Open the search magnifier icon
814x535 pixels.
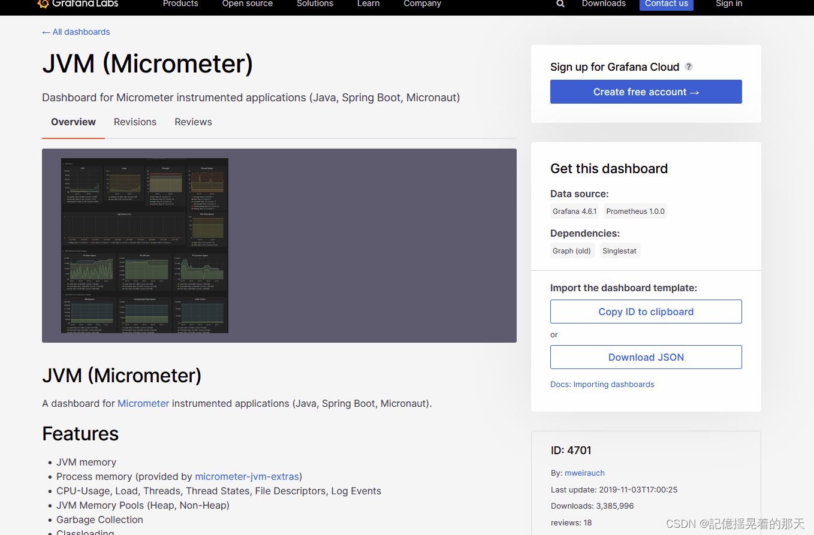[x=560, y=4]
